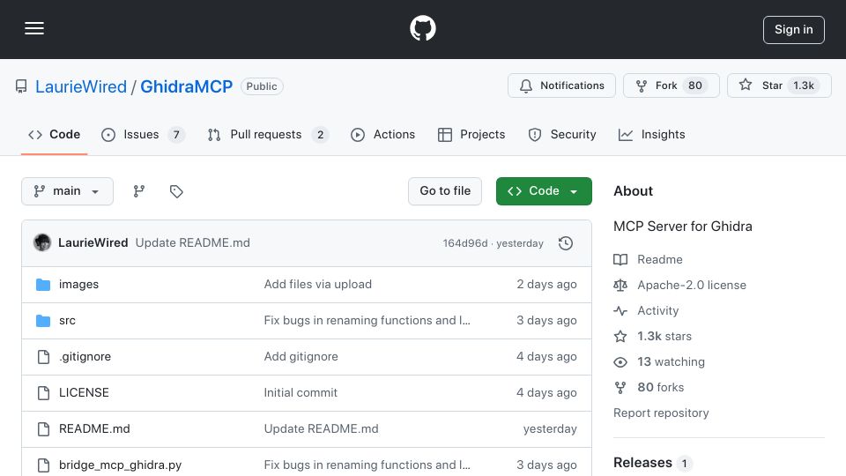Open bridge_mcp_ghidra.py row's Fix bugs commit
This screenshot has height=476, width=846.
pos(367,465)
